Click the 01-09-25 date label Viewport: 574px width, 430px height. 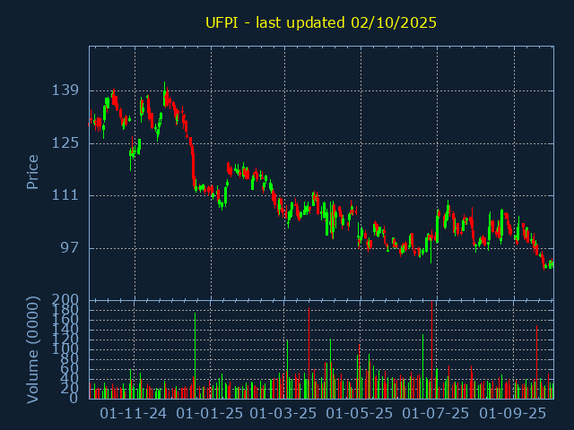(512, 414)
